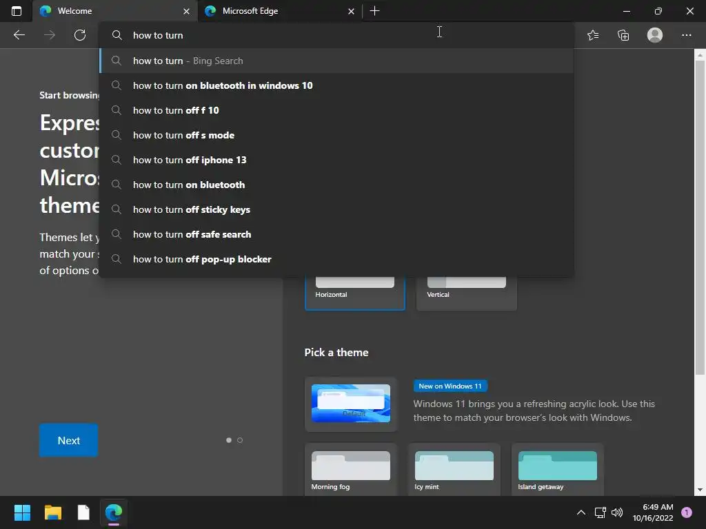Viewport: 706px width, 529px height.
Task: Choose the Horizontal tab layout option
Action: (355, 293)
